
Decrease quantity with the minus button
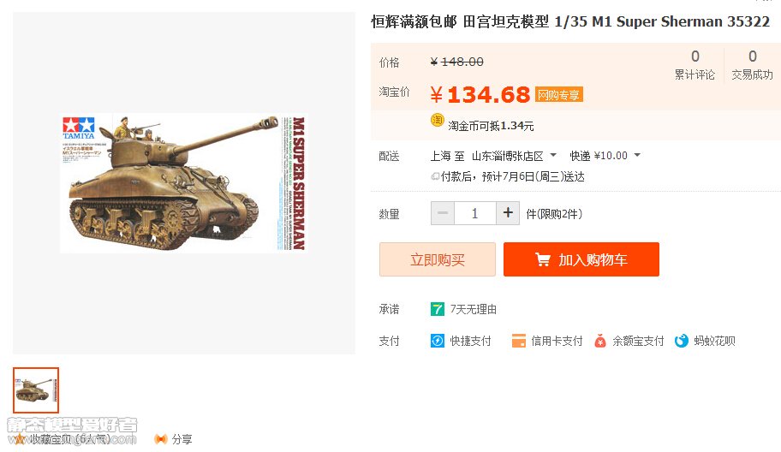(x=442, y=213)
